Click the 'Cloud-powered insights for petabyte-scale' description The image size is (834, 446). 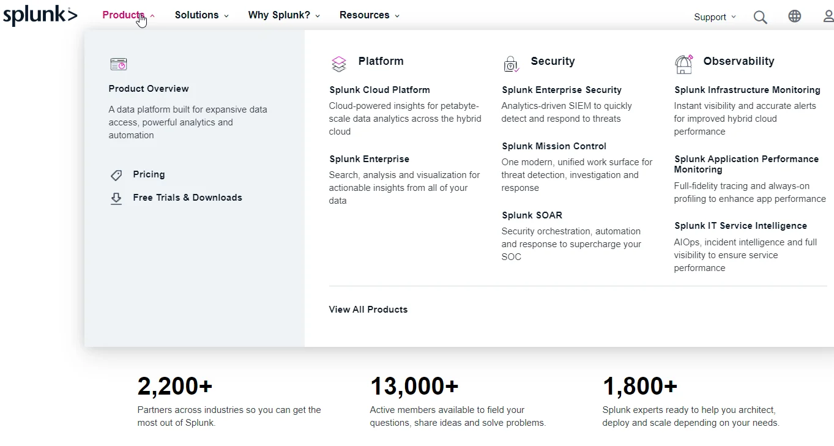coord(405,119)
